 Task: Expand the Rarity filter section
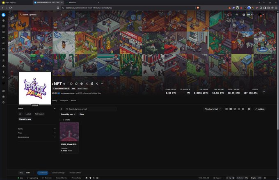37,129
